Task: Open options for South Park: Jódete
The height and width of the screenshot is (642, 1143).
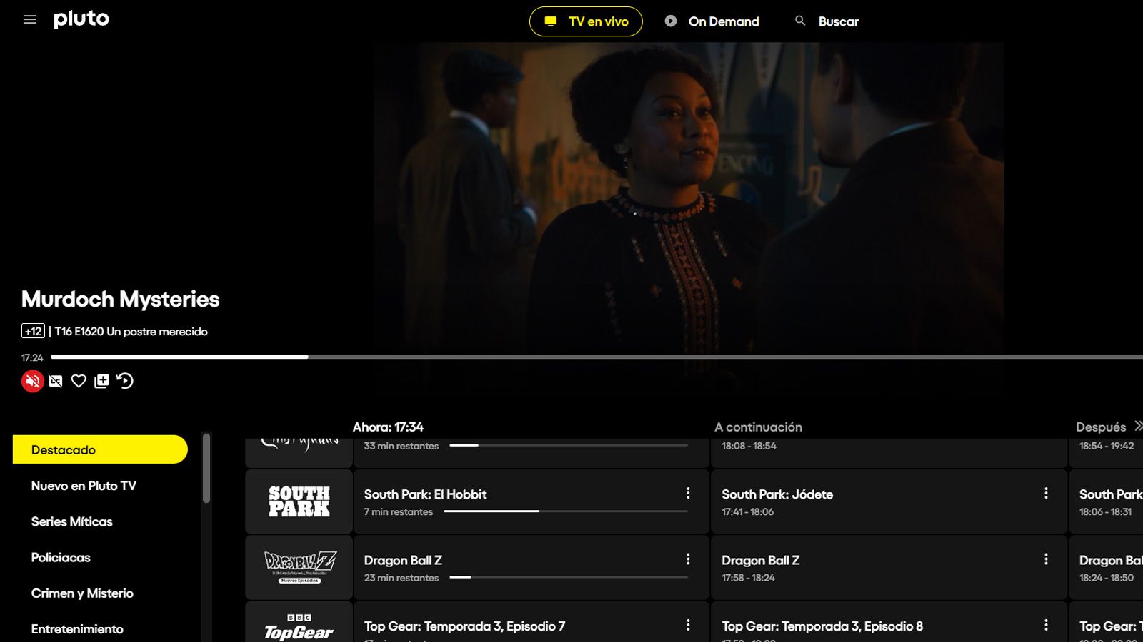Action: pyautogui.click(x=1046, y=493)
